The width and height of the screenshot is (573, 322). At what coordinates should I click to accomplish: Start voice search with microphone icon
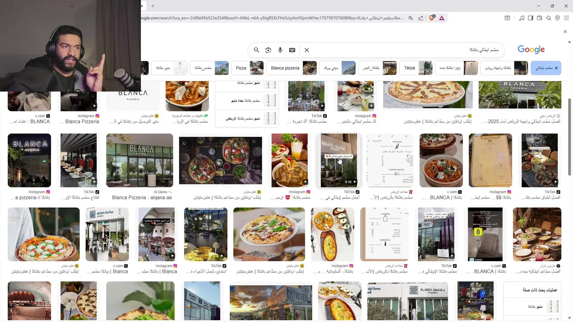280,50
